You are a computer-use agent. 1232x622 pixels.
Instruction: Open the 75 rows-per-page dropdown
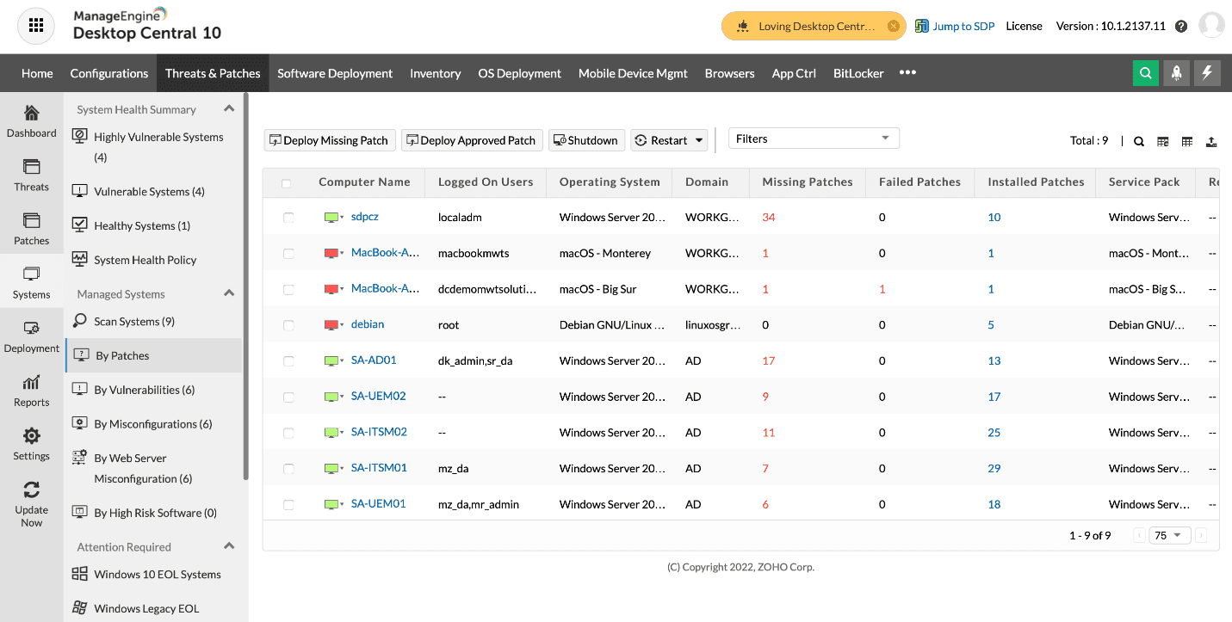pos(1169,535)
